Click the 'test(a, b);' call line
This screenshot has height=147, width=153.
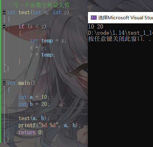(34, 118)
